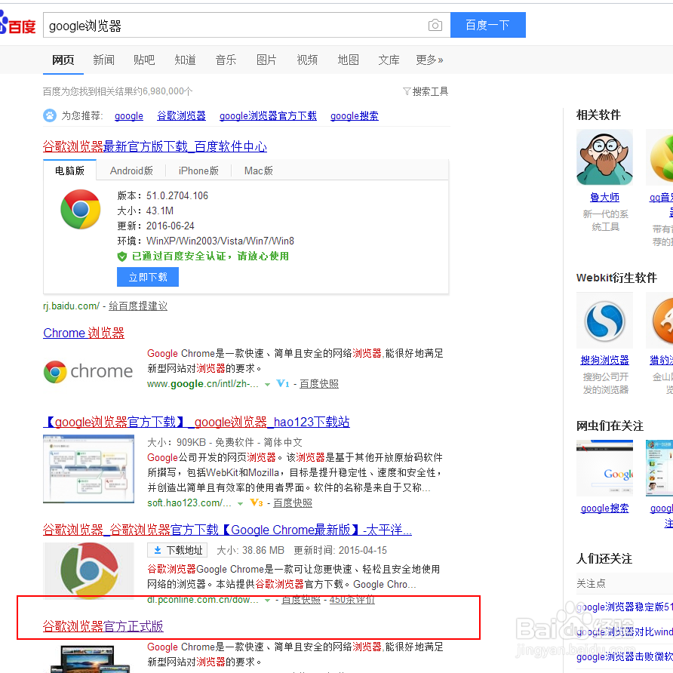Click the google浏览器击败微软 related link
The height and width of the screenshot is (673, 673).
pos(625,656)
